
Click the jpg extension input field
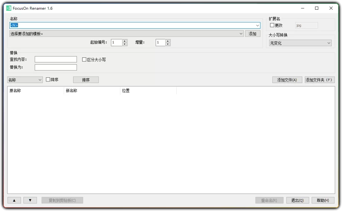point(306,25)
